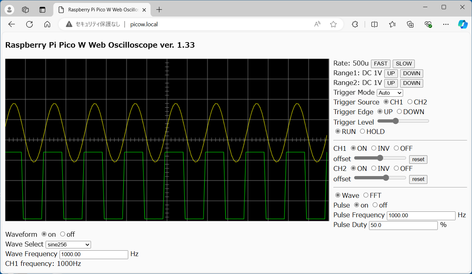Turn CH1 ON
The width and height of the screenshot is (472, 274).
(354, 148)
